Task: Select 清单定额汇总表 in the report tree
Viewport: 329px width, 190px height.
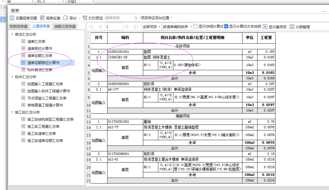Action: [x=40, y=55]
